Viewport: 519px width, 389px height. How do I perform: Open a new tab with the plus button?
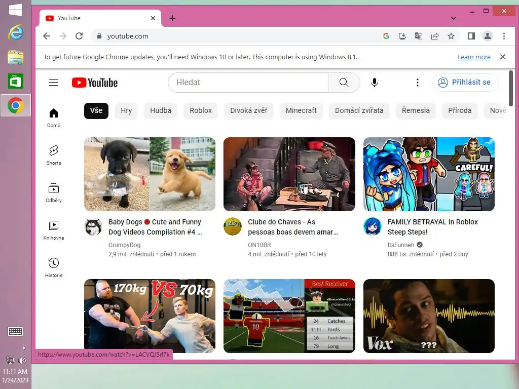point(172,18)
